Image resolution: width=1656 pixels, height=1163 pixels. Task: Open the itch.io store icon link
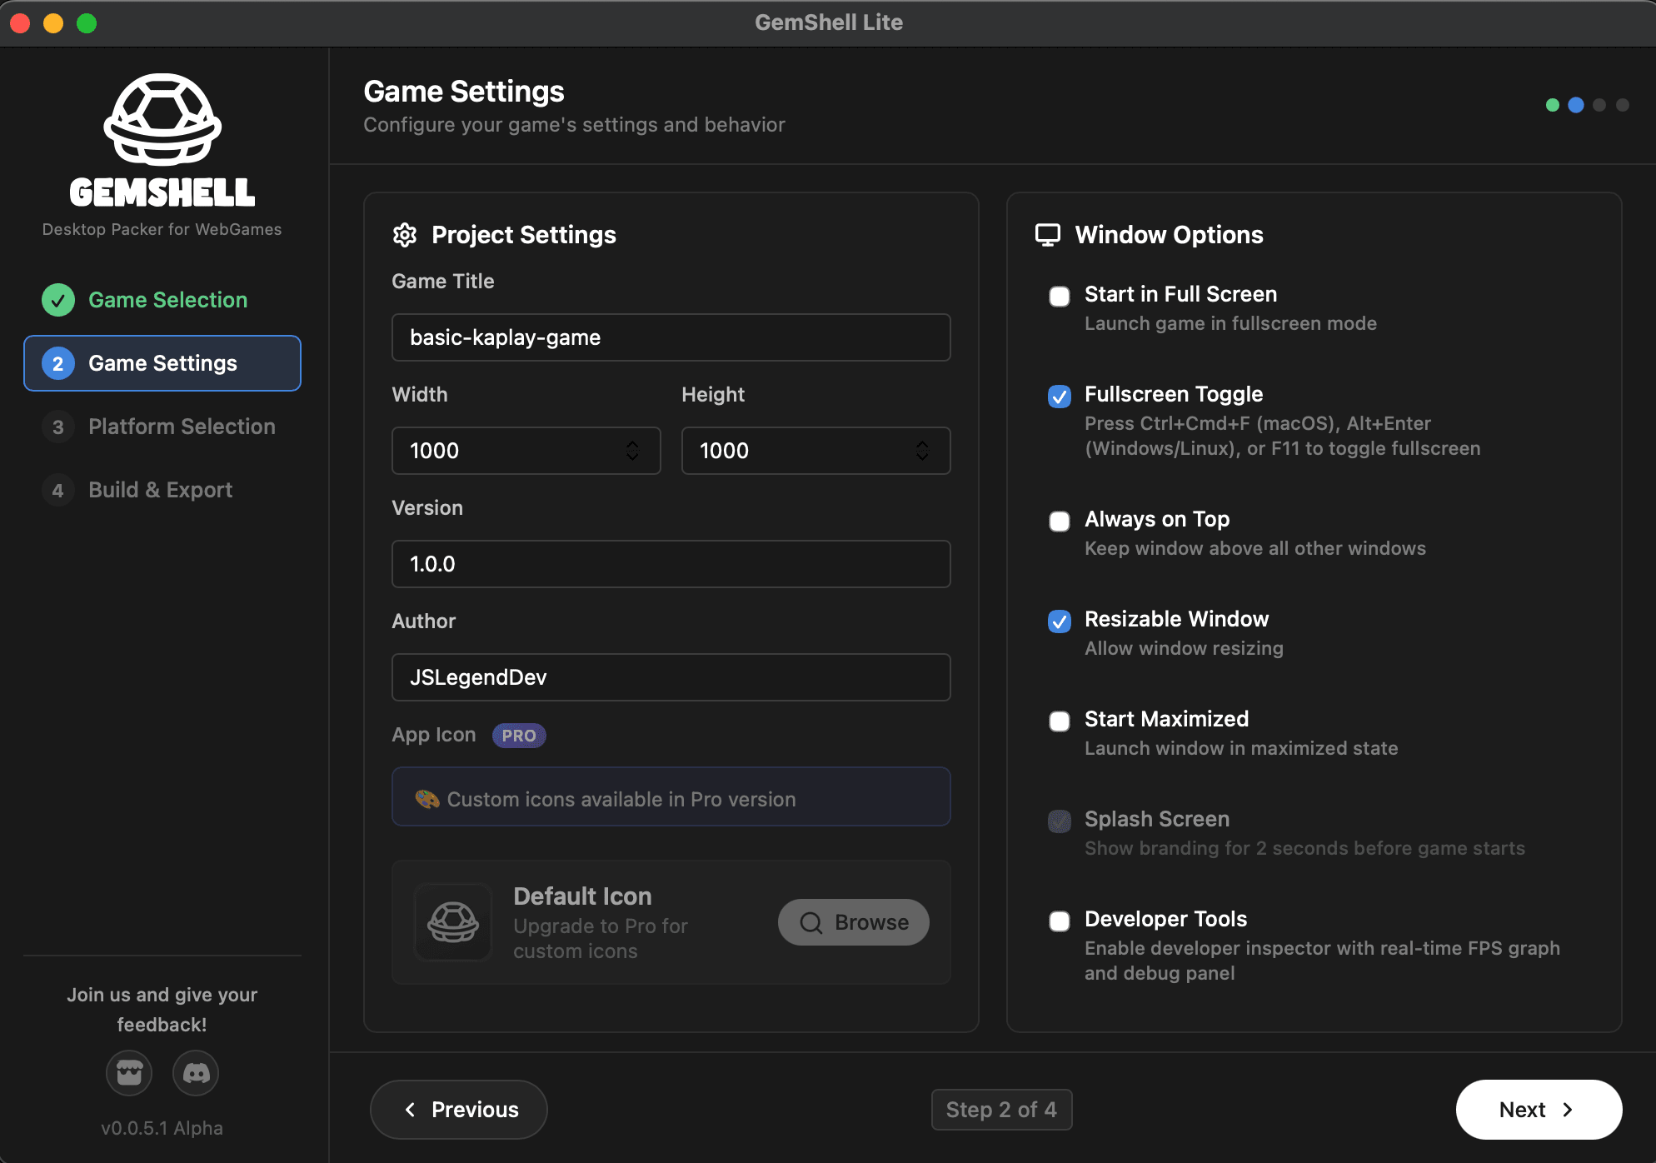(129, 1073)
